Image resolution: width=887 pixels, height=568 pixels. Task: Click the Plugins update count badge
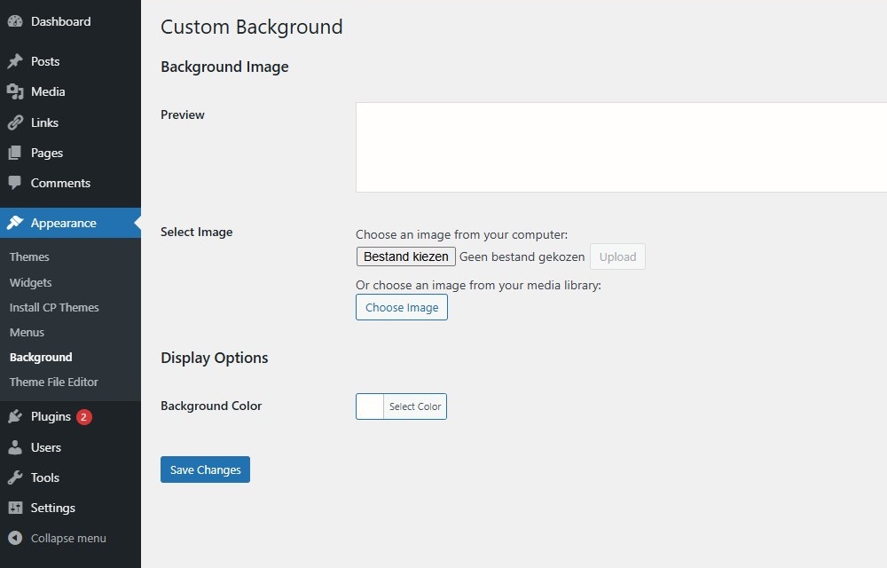(x=83, y=417)
